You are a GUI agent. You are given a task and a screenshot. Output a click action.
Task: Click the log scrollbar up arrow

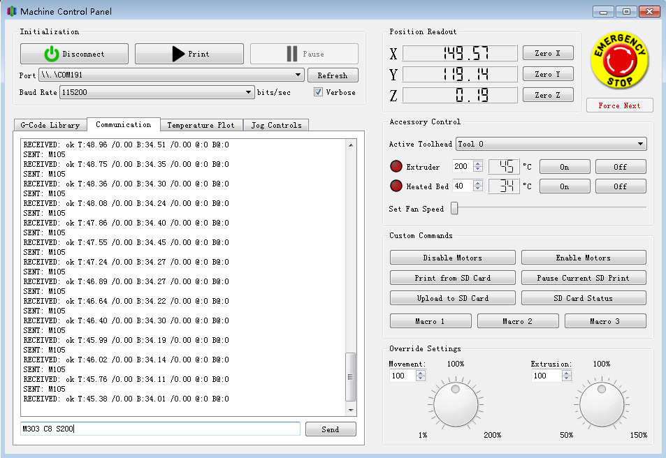pos(351,145)
